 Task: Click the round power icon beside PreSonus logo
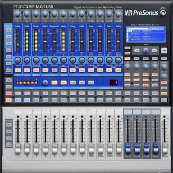(x=163, y=13)
